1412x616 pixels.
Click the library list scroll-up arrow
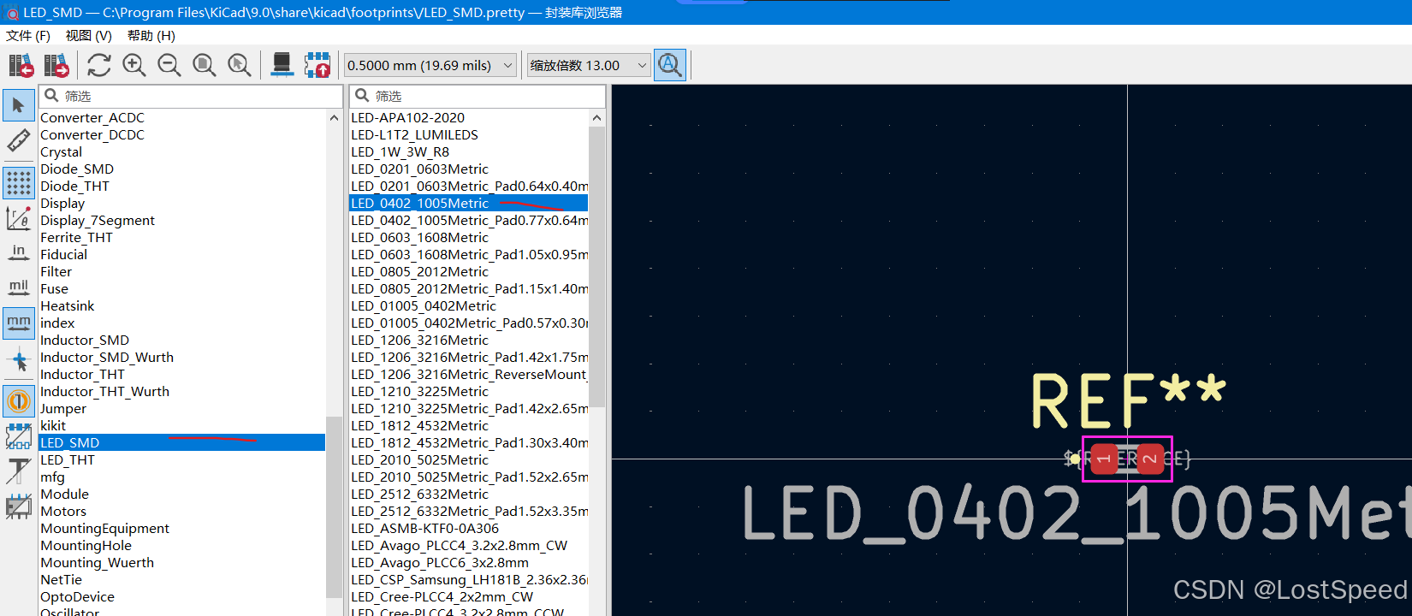coord(334,118)
